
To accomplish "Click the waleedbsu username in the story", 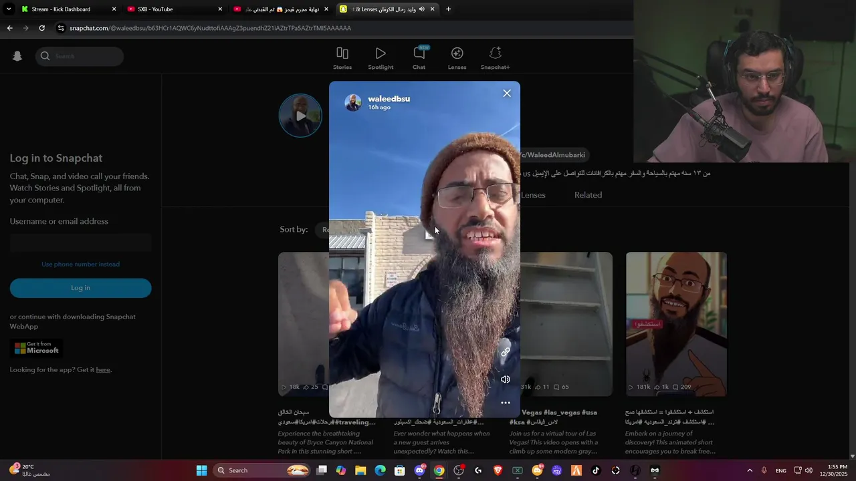I will pos(389,99).
